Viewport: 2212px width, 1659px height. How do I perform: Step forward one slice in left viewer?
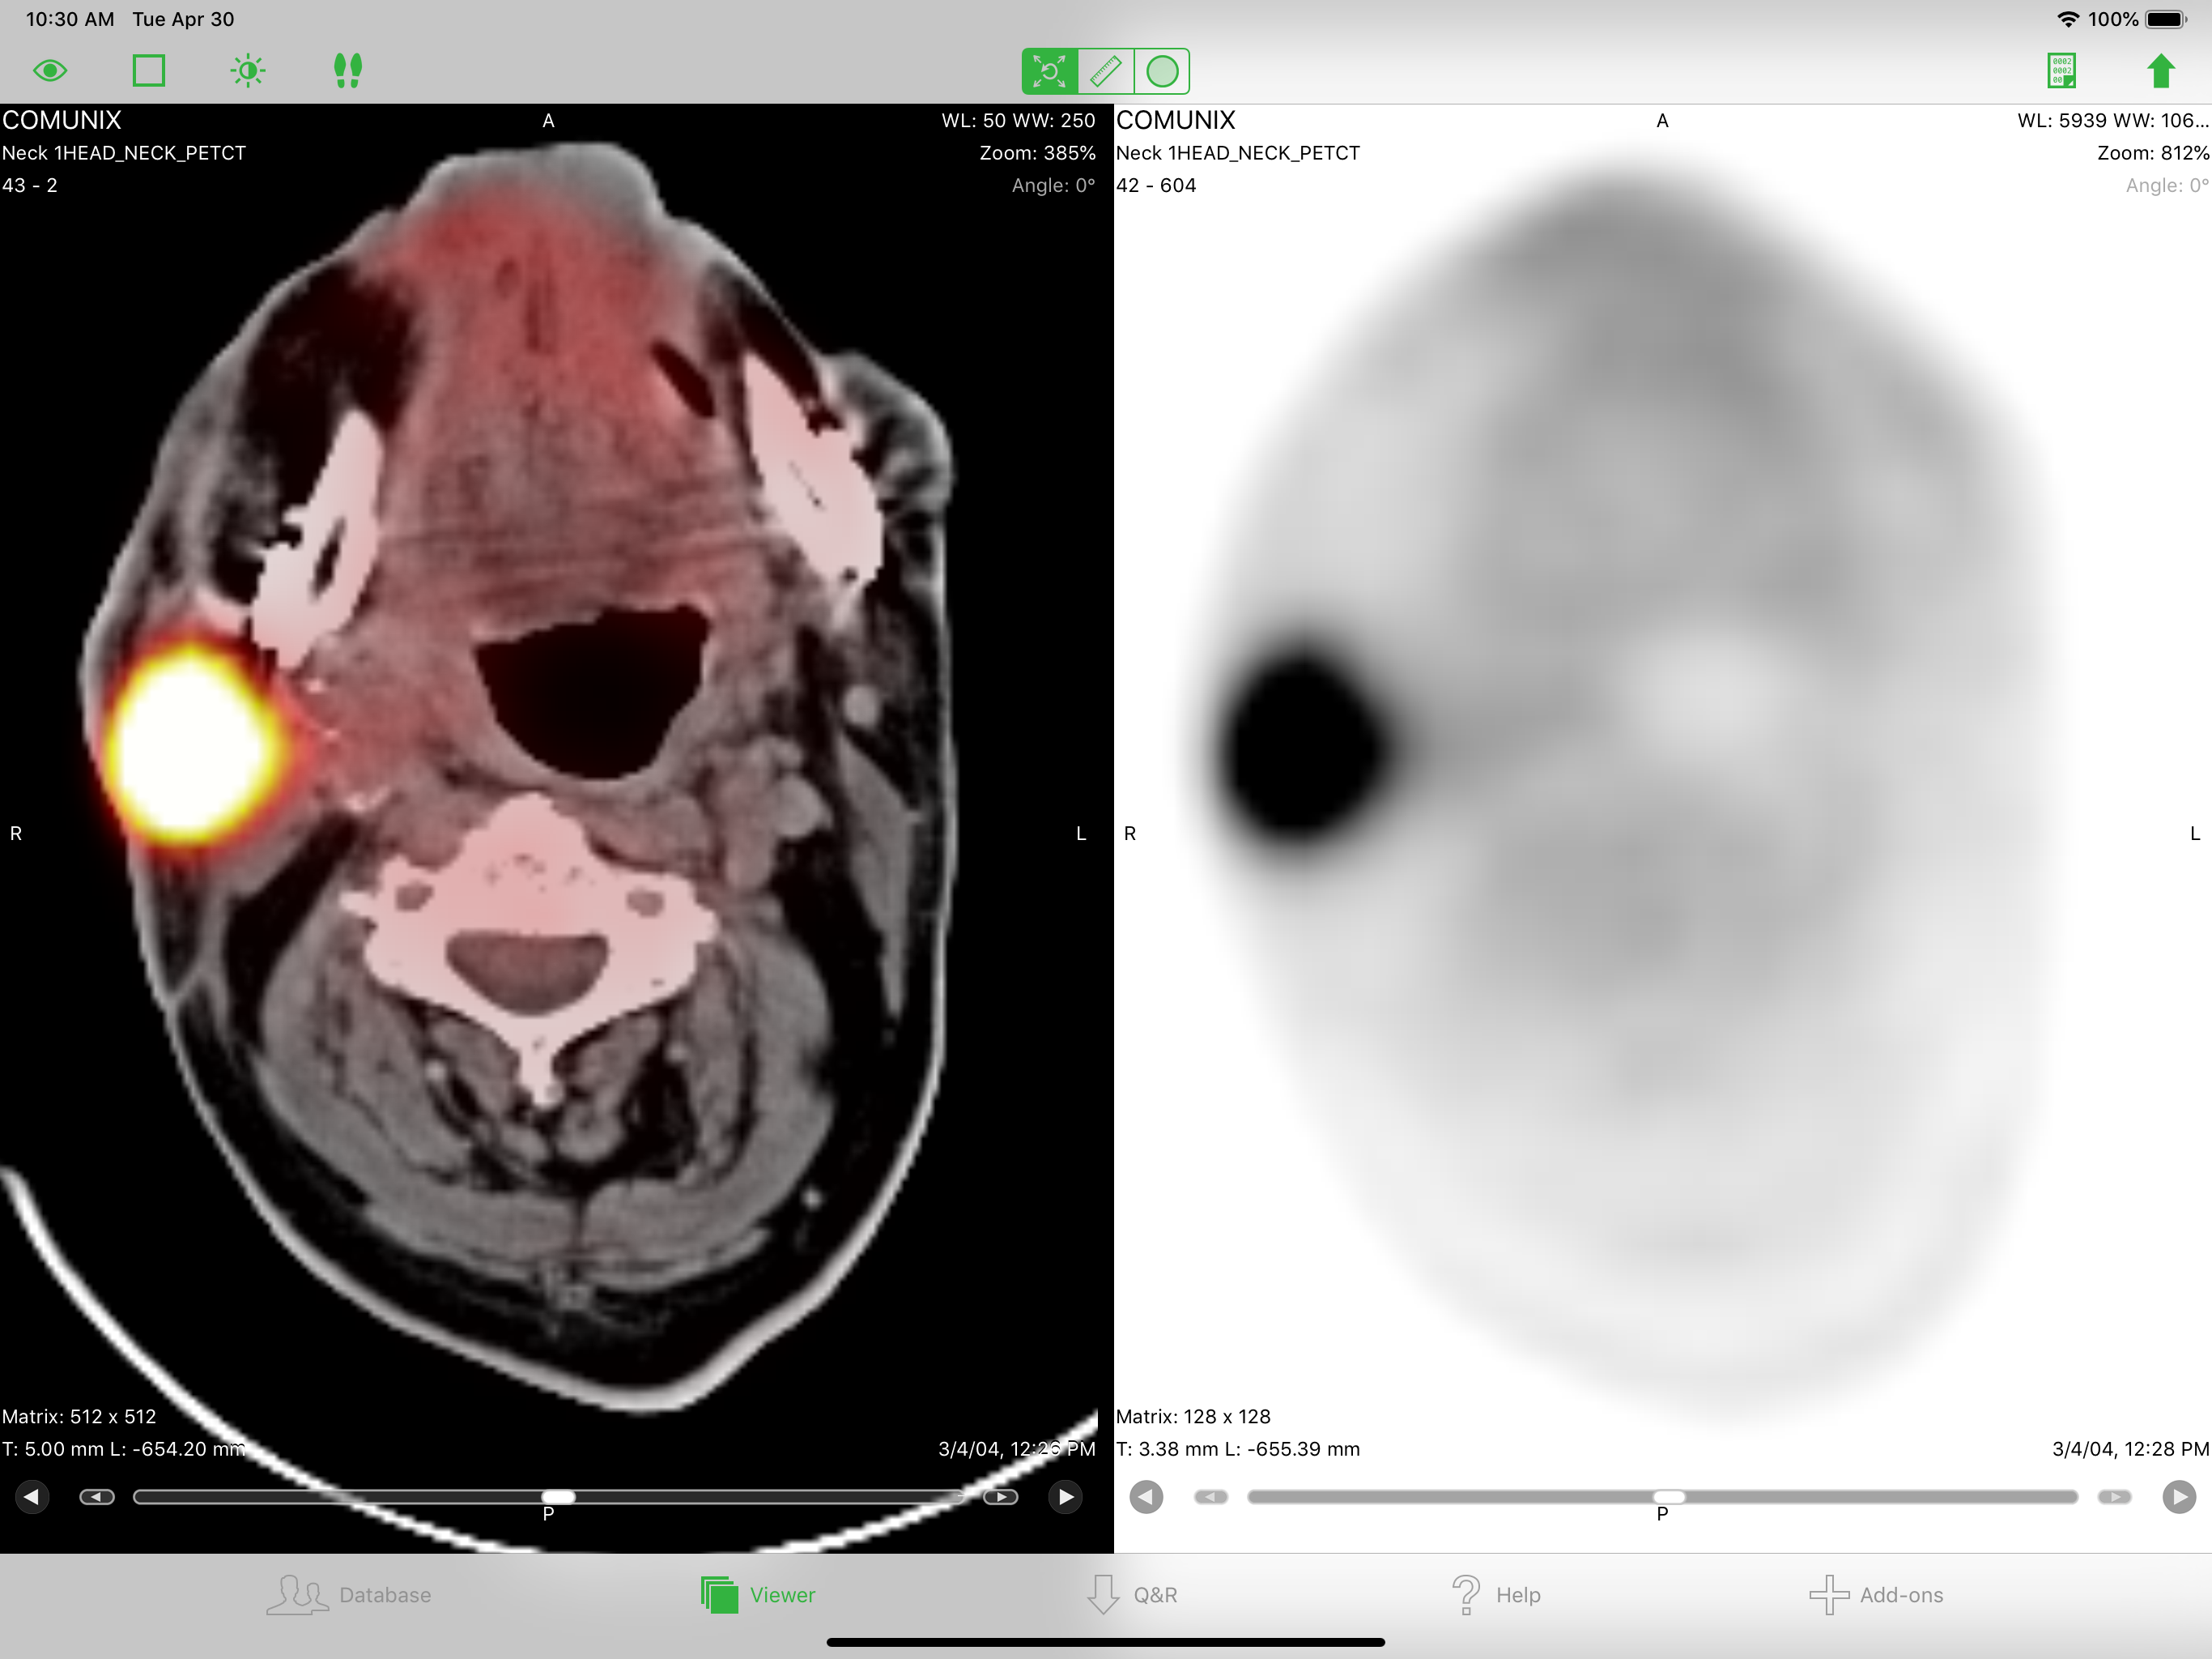[x=1001, y=1497]
